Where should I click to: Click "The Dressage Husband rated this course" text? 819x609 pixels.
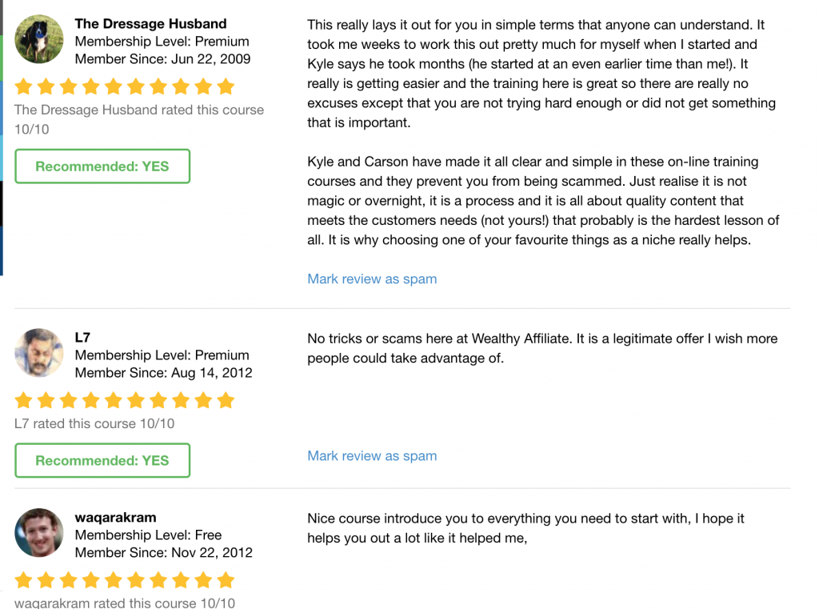(138, 110)
